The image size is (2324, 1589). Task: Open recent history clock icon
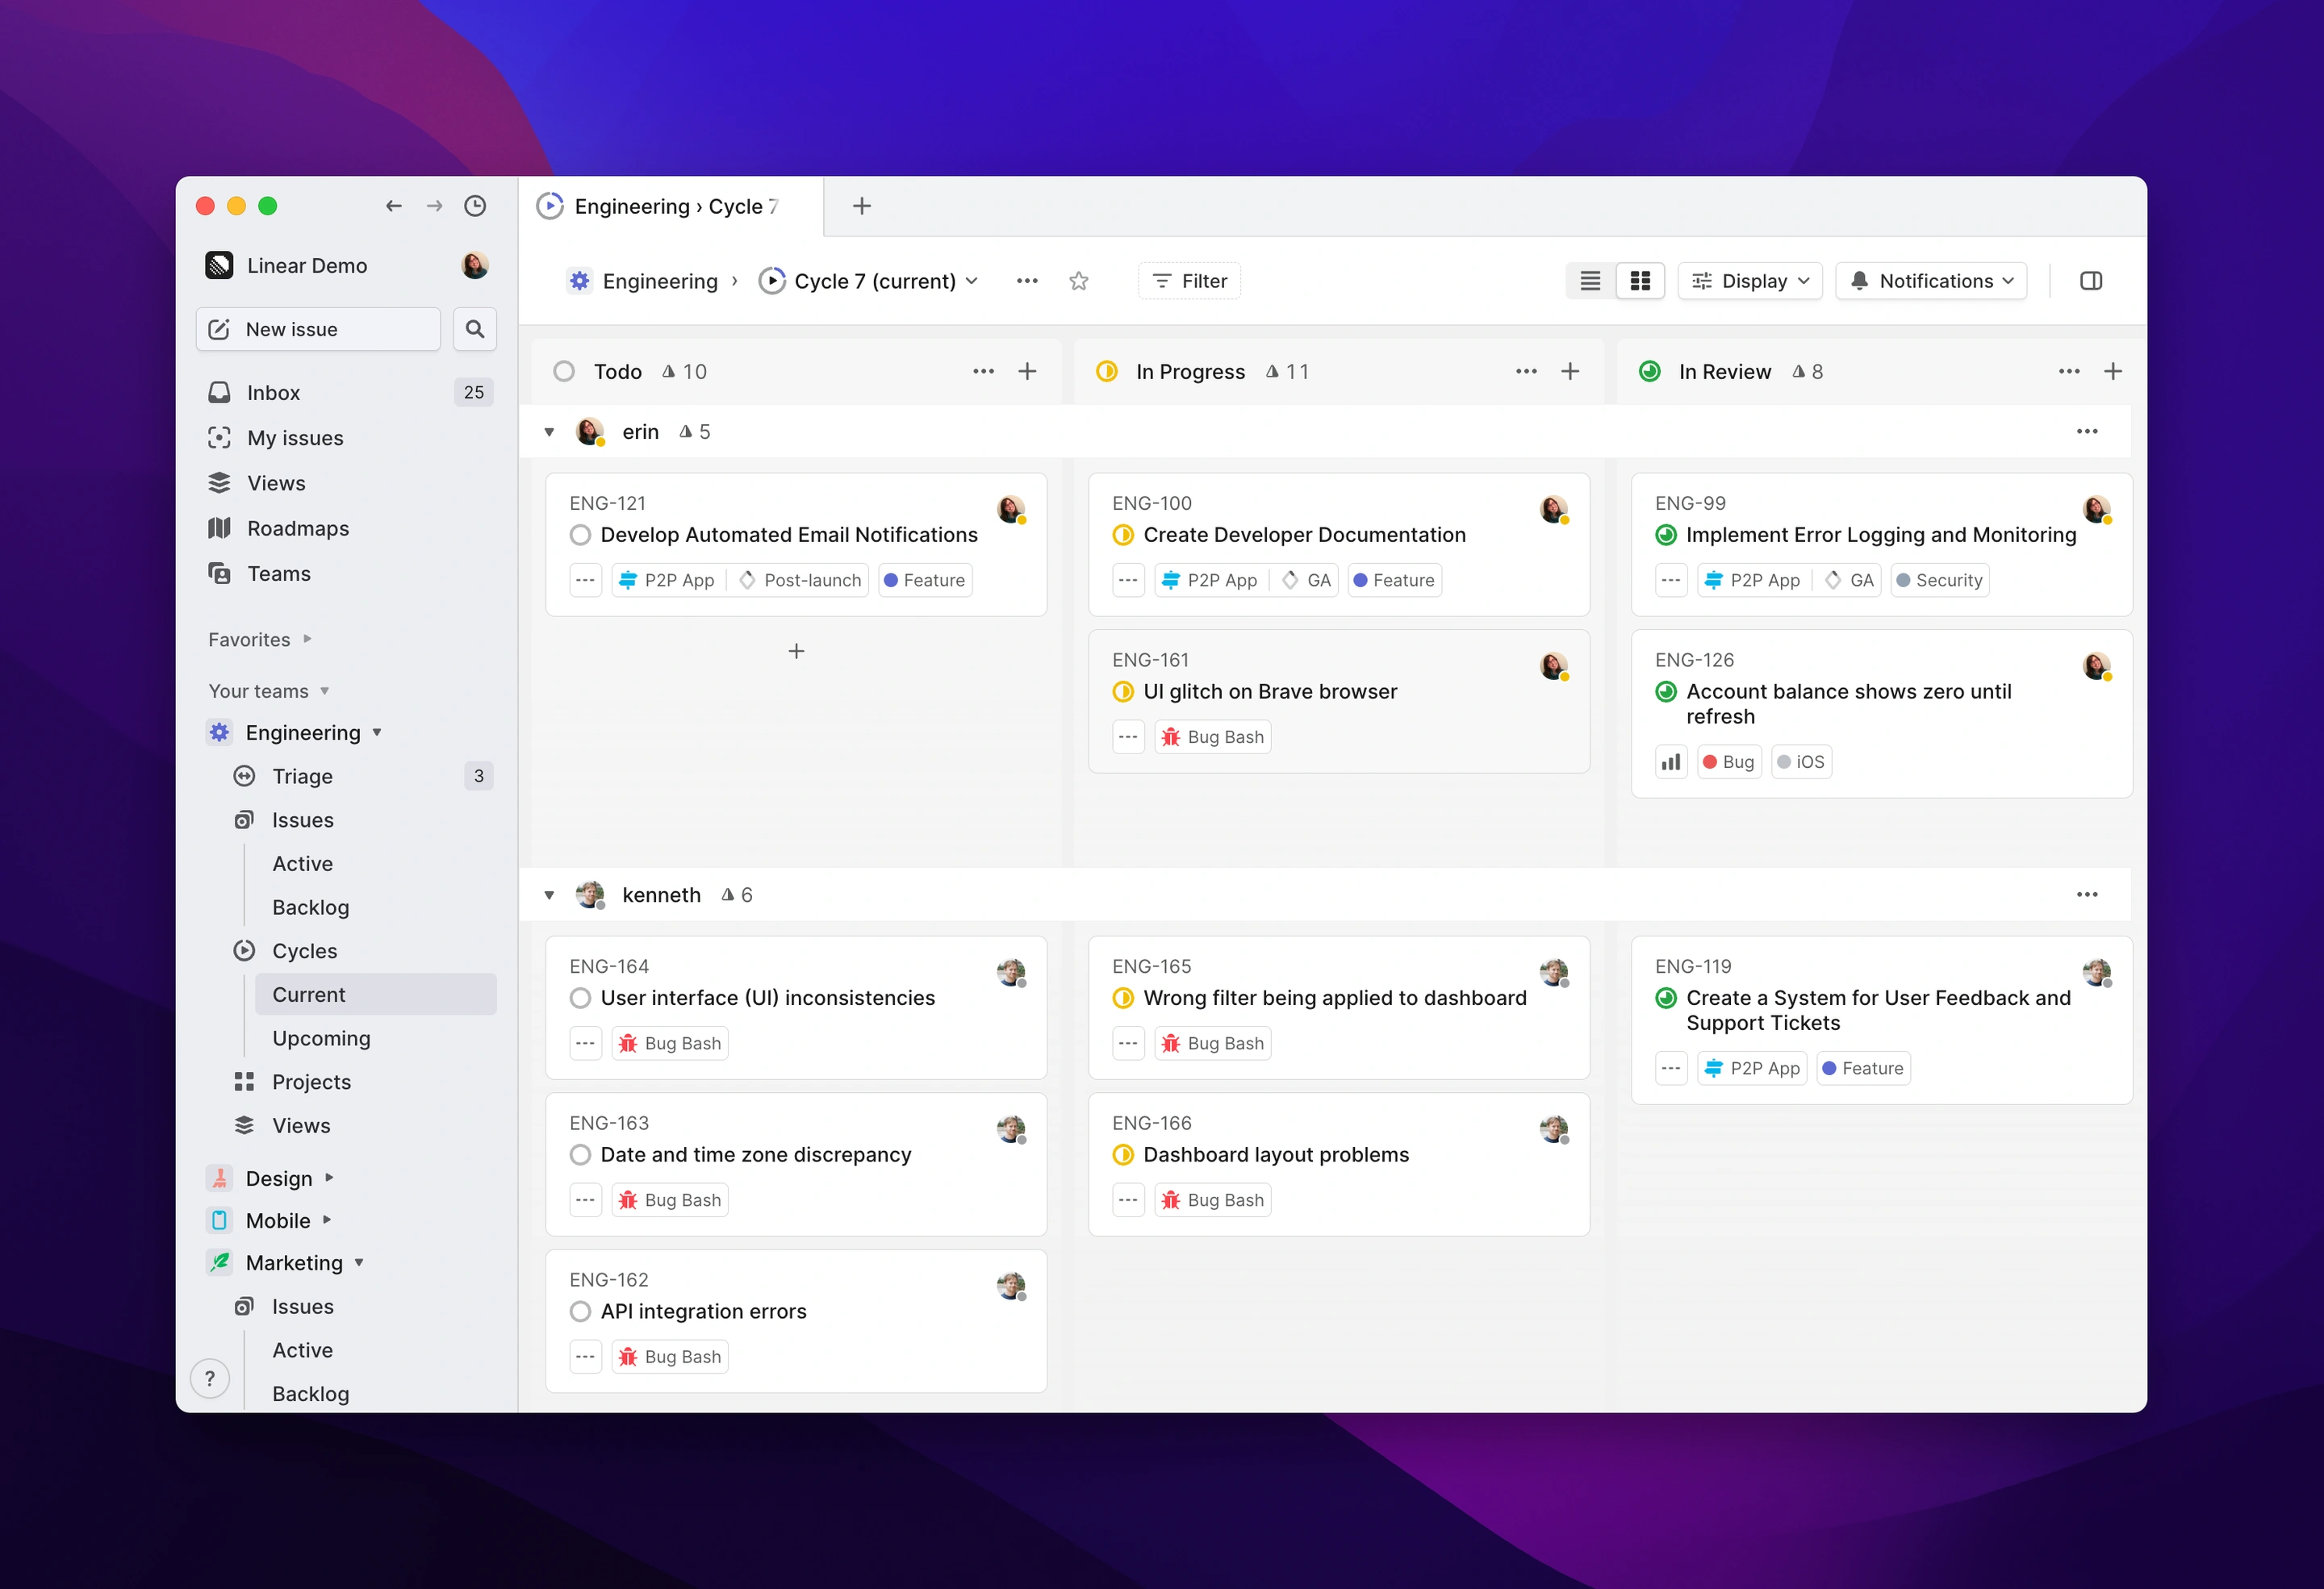coord(475,206)
